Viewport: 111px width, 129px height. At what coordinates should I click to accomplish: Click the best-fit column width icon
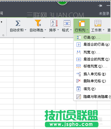[x=79, y=59]
